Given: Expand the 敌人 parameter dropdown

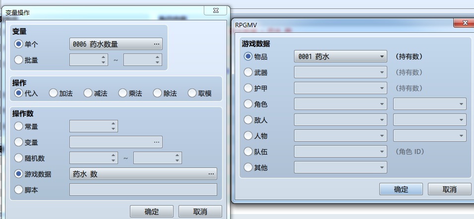Looking at the screenshot, I should (429, 120).
